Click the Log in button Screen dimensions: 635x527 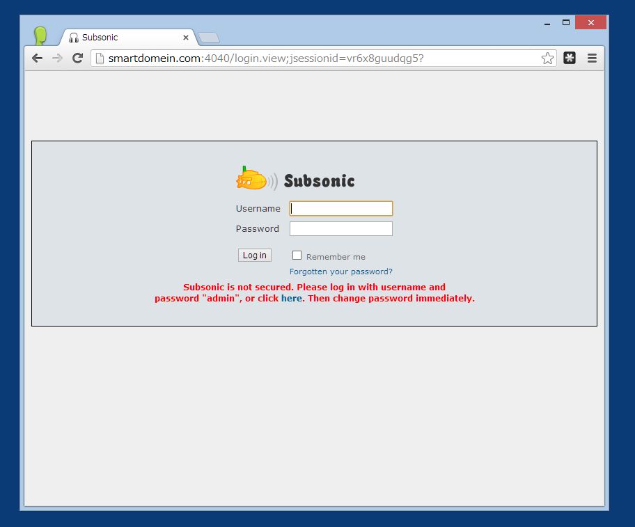[x=255, y=255]
